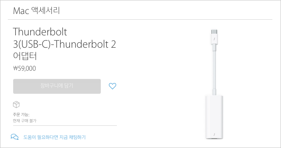The width and height of the screenshot is (281, 148).
Task: Click the Thunderbolt 2 port at the adapter's bottom
Action: pyautogui.click(x=214, y=139)
